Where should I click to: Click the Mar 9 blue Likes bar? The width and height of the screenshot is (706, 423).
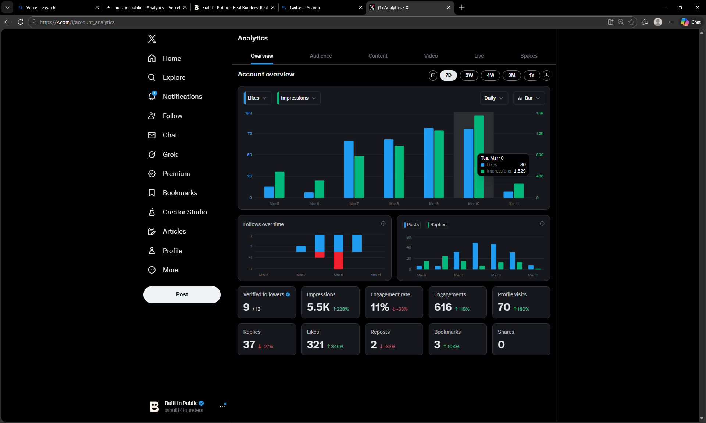[x=428, y=163]
